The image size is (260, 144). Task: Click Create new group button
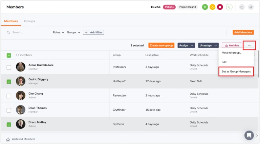[x=161, y=46]
